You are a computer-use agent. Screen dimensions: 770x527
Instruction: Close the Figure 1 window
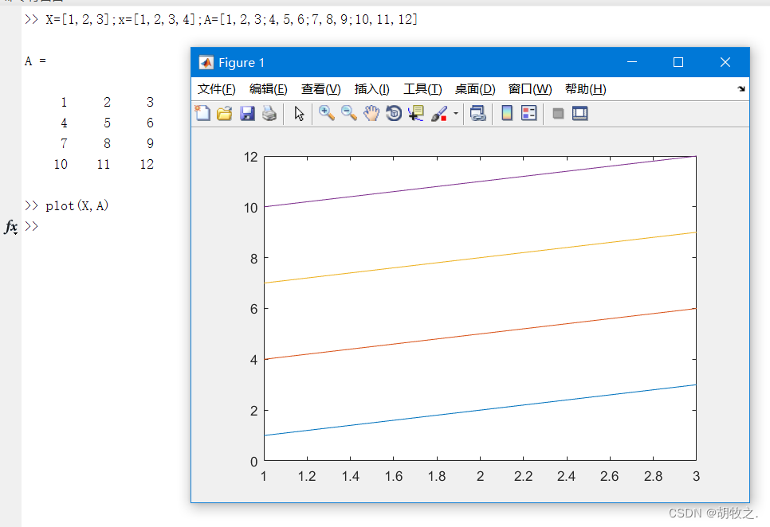725,62
